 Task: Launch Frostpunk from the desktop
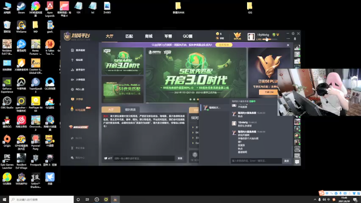(36, 160)
